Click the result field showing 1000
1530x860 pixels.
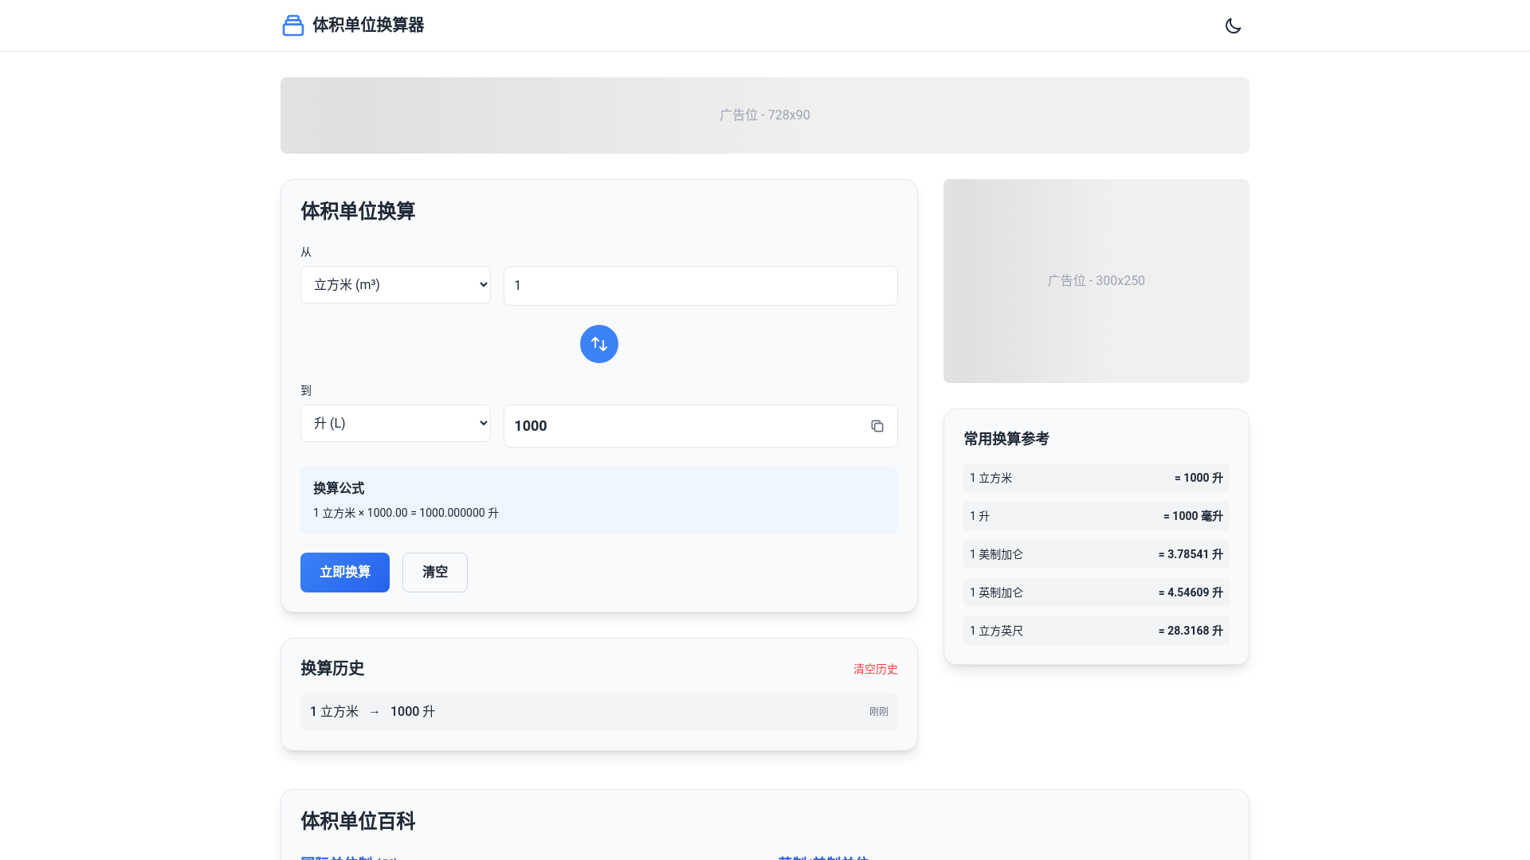point(700,426)
